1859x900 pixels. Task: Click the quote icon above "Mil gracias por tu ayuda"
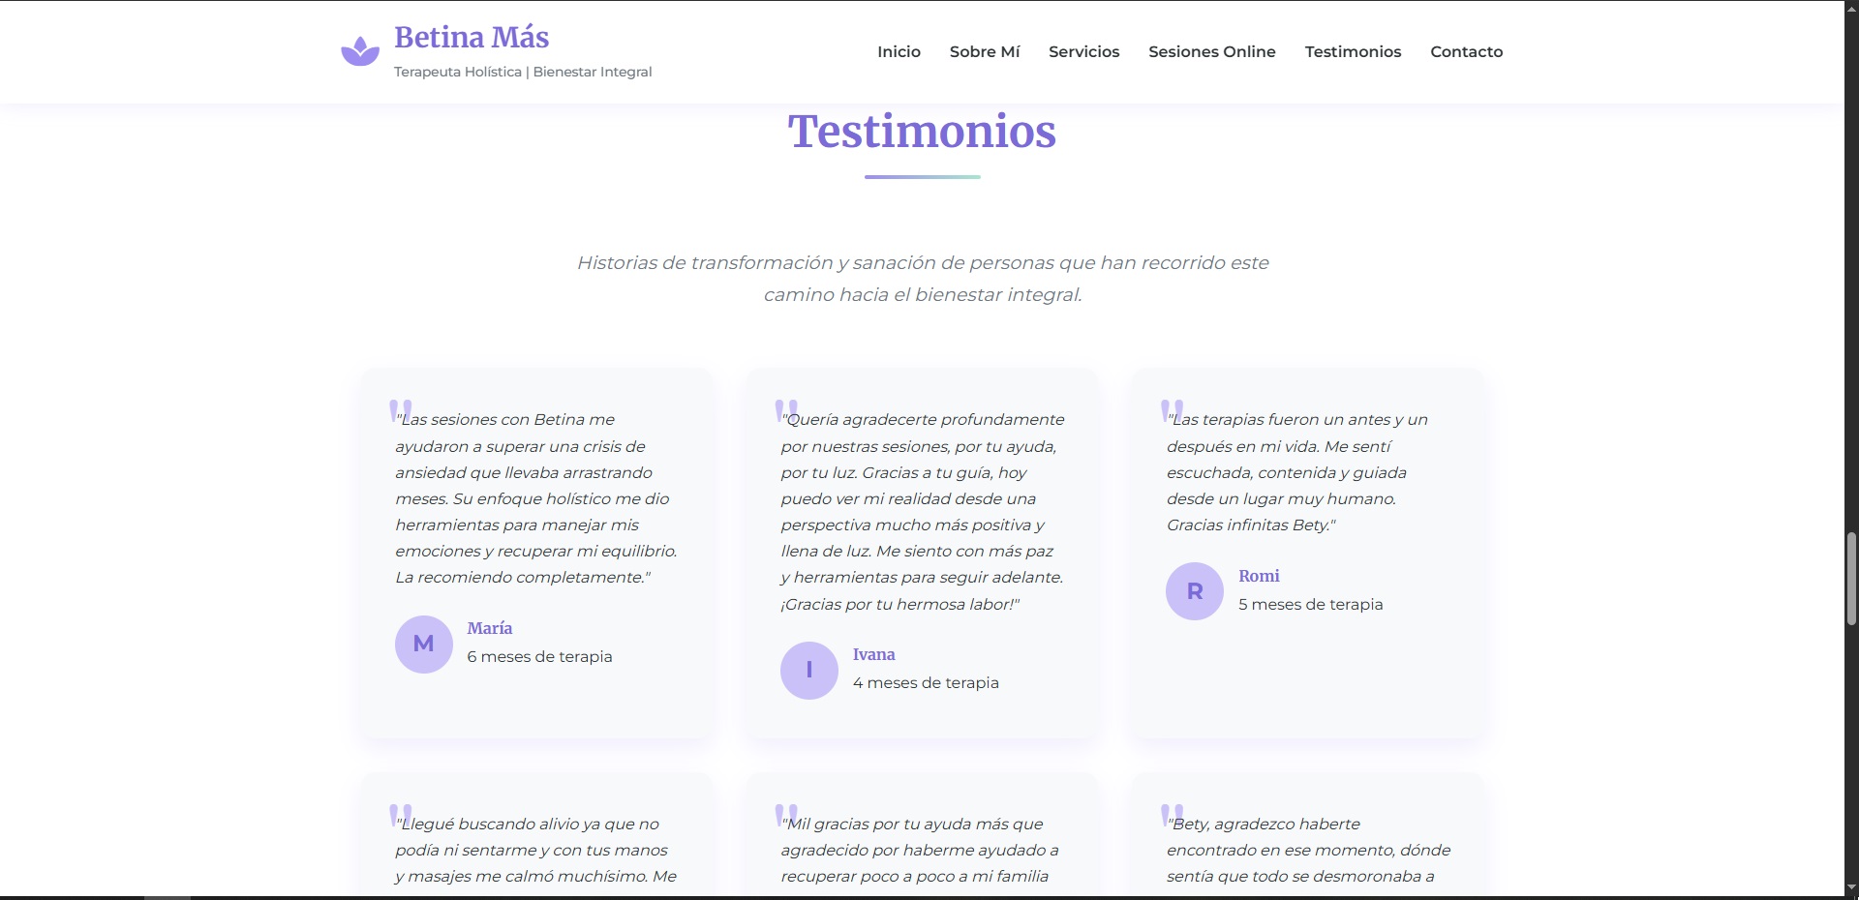(787, 815)
